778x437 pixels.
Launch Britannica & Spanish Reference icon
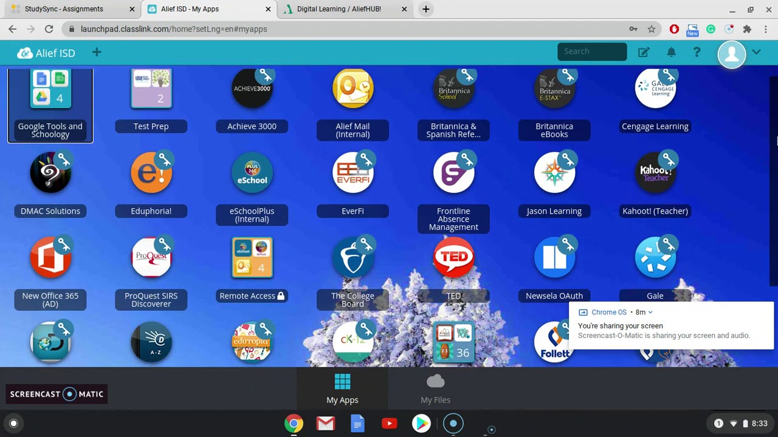coord(453,89)
